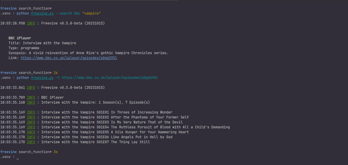Click INFO on the "1 Season(s), 7 Episode(s)" line

[31, 102]
